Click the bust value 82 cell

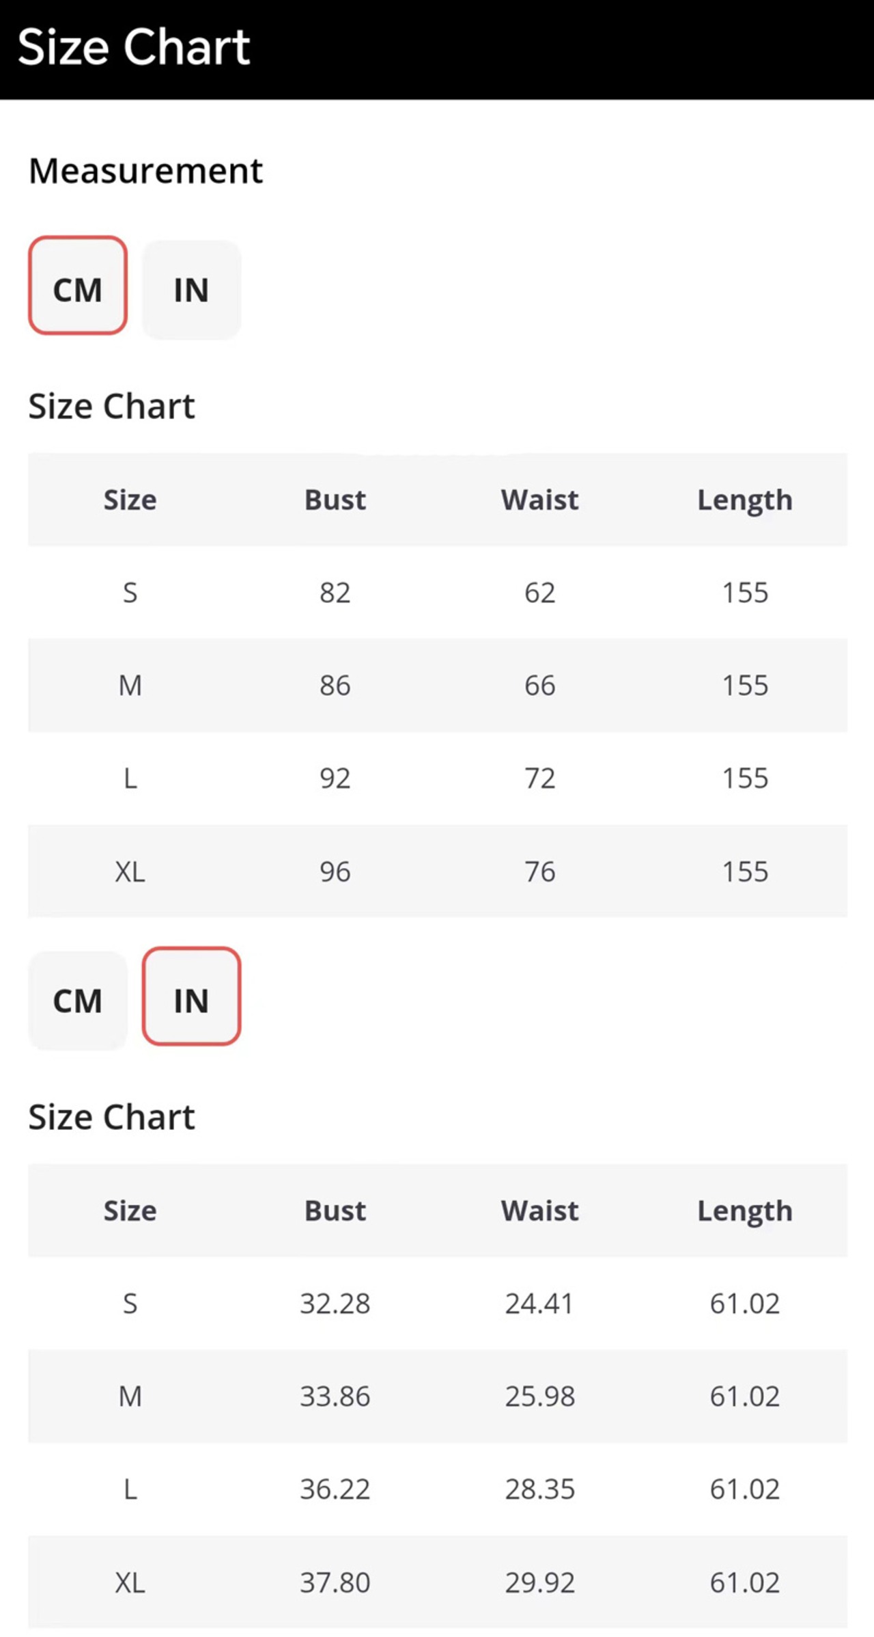click(x=335, y=593)
